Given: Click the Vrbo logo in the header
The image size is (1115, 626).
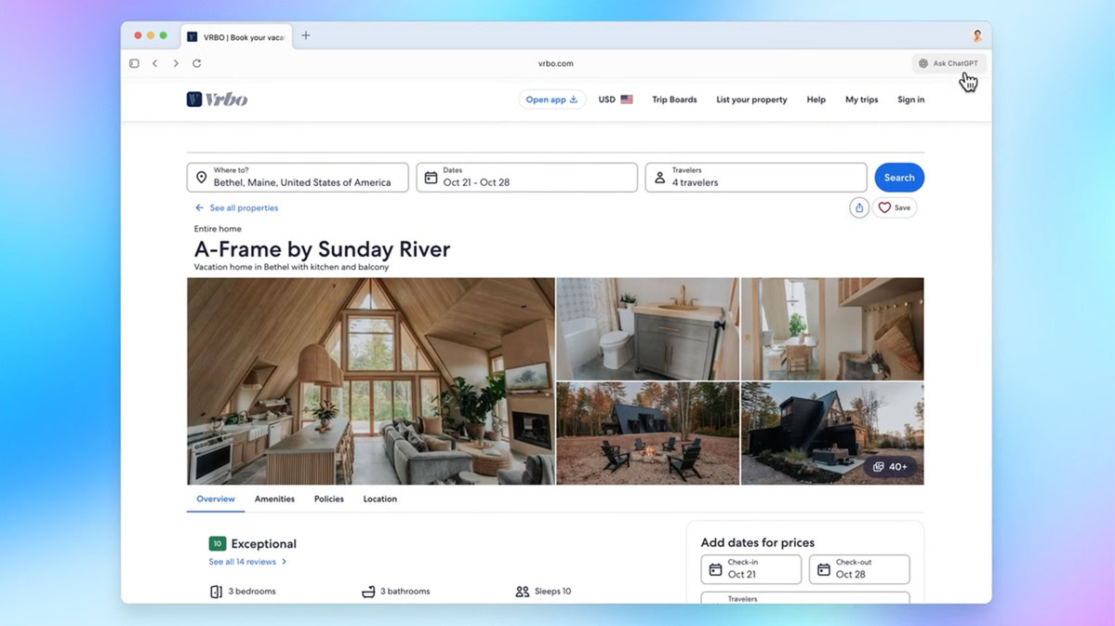Looking at the screenshot, I should coord(217,99).
